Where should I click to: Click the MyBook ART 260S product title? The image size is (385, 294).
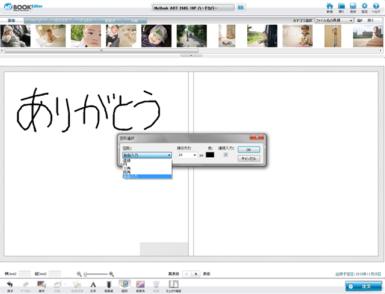point(193,8)
